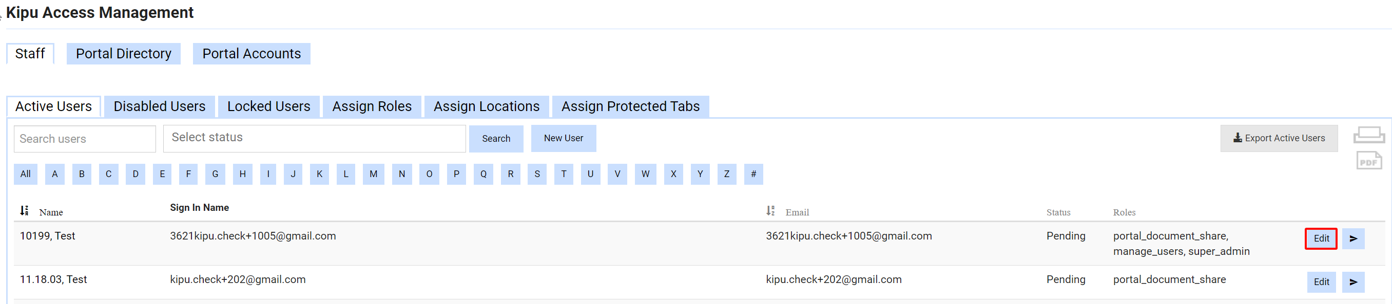Focus the Search users input field
Viewport: 1392px width, 304px height.
[x=85, y=139]
